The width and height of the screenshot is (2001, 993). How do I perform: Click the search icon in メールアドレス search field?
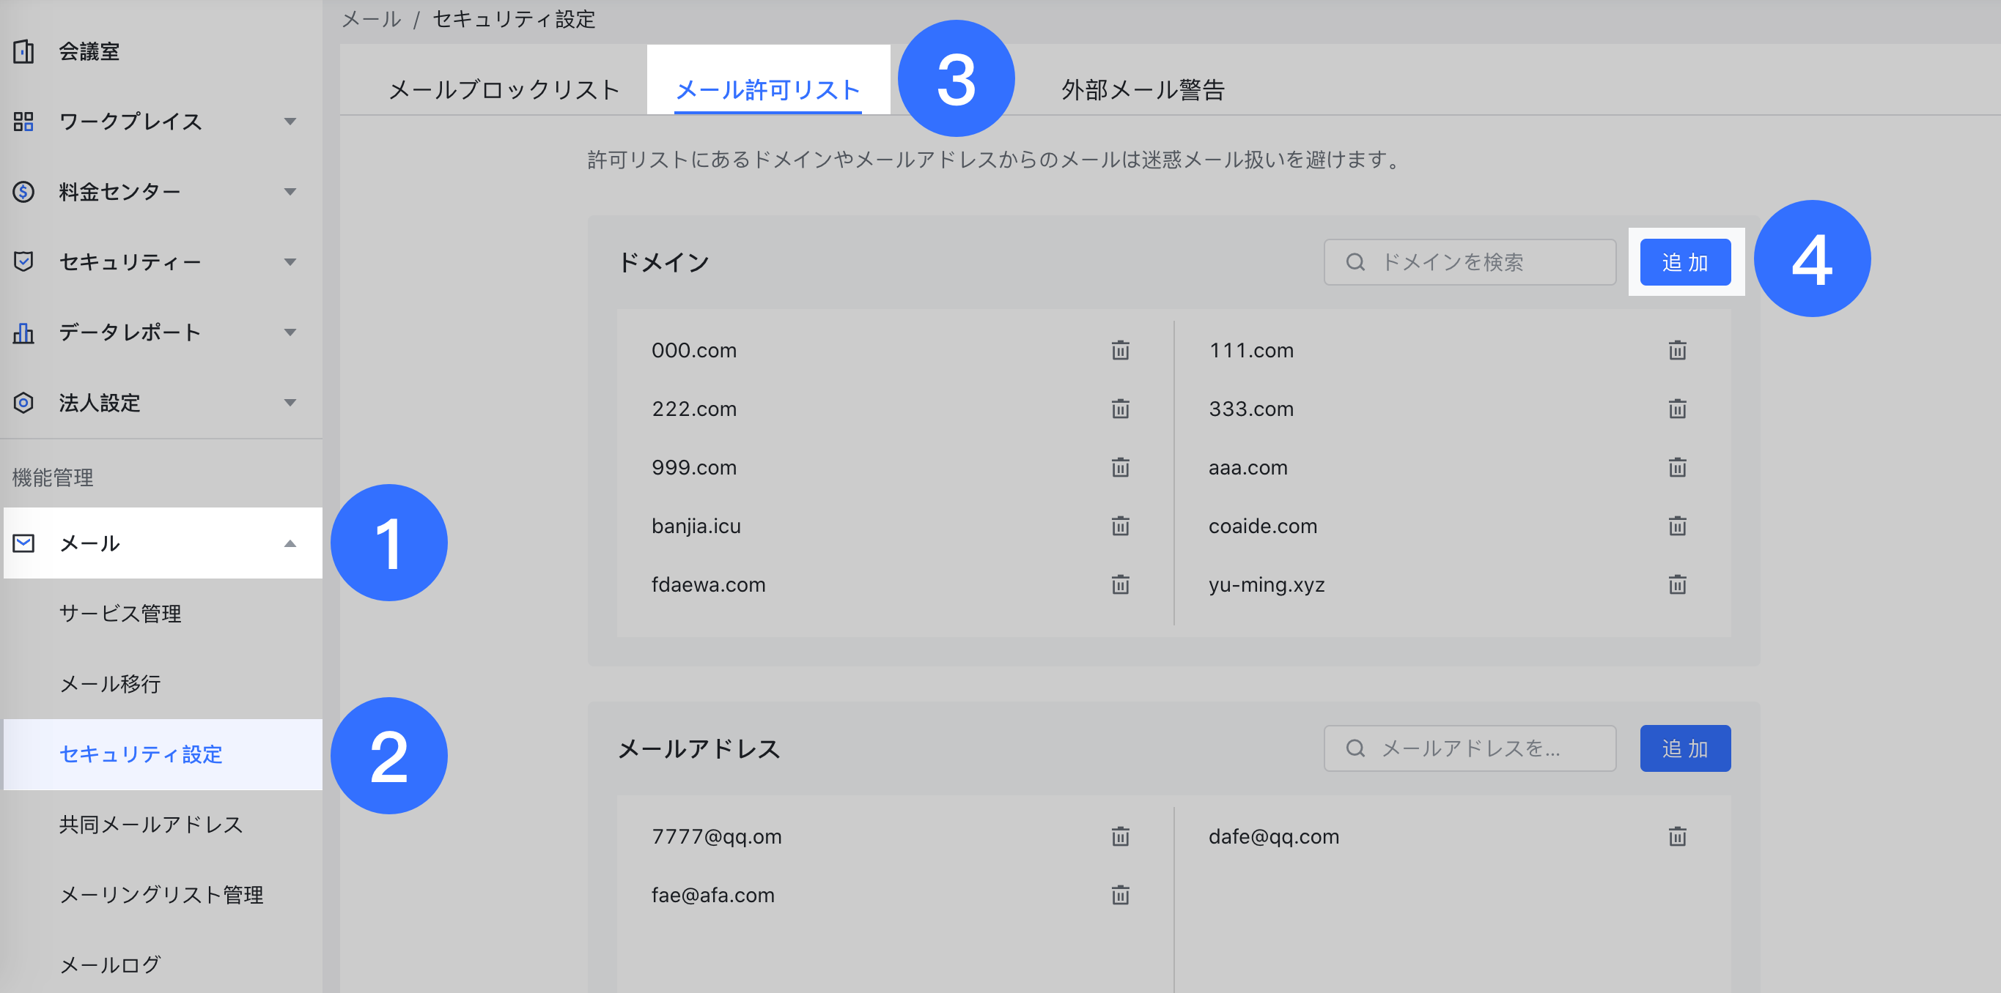coord(1355,748)
